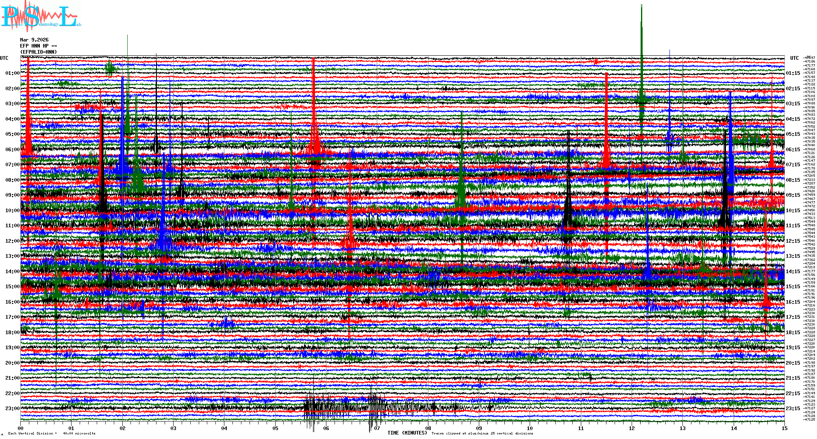Select the 06:15 time label on right
Screen dimensions: 817x439
click(793, 150)
